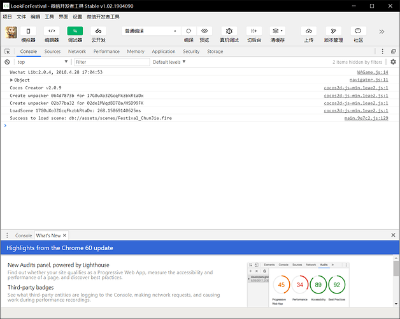Open the community (社区) icon
This screenshot has height=319, width=400.
coord(359,31)
